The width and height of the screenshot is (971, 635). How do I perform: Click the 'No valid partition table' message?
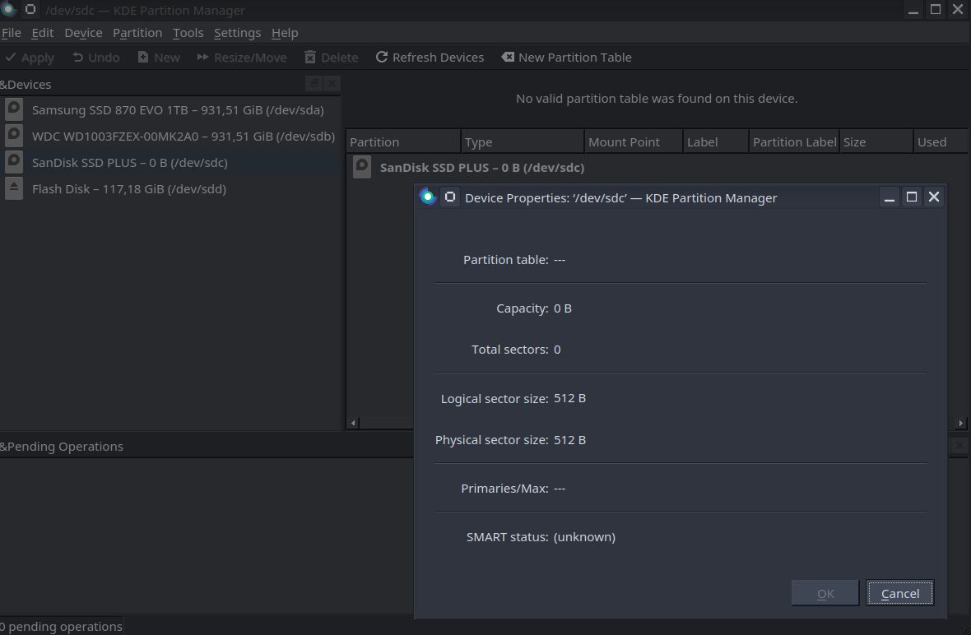(x=657, y=99)
